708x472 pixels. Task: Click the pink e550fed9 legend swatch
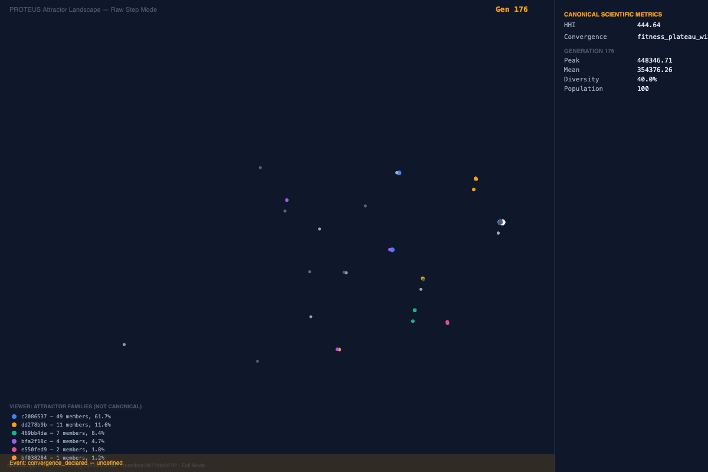[x=14, y=450]
